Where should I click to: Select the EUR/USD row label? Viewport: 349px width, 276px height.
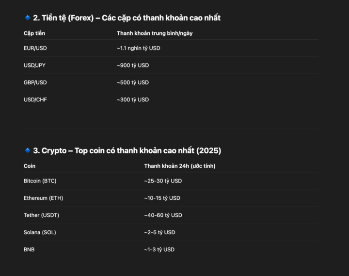pyautogui.click(x=35, y=48)
